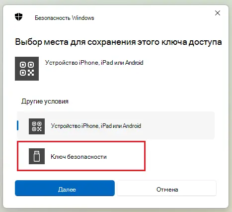
Task: Click the upper Устройство iPhone, iPad или Android label
Action: pos(94,63)
